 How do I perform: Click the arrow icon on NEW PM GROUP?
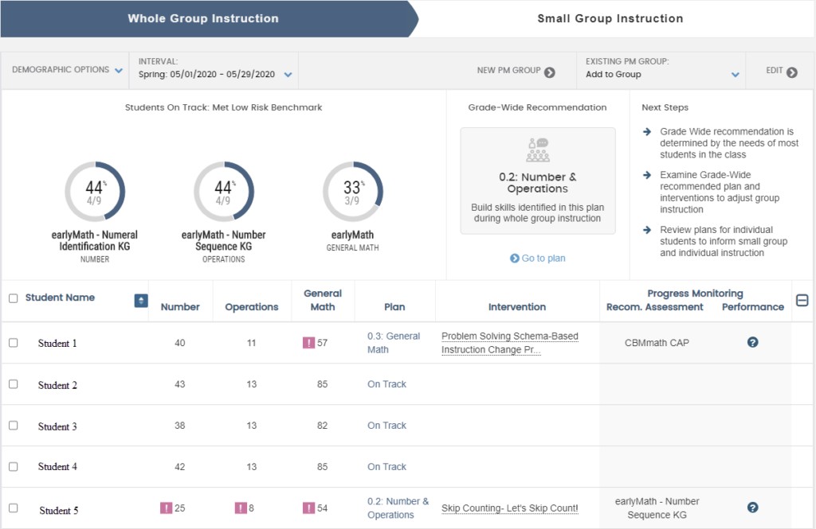550,71
